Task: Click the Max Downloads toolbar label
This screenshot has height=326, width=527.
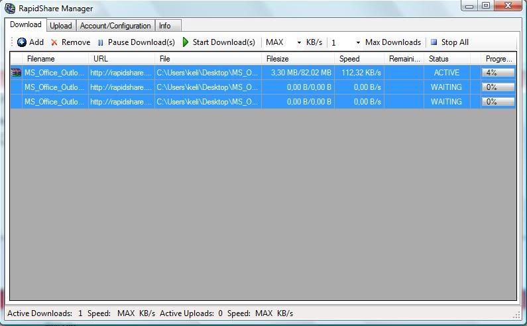Action: point(393,42)
